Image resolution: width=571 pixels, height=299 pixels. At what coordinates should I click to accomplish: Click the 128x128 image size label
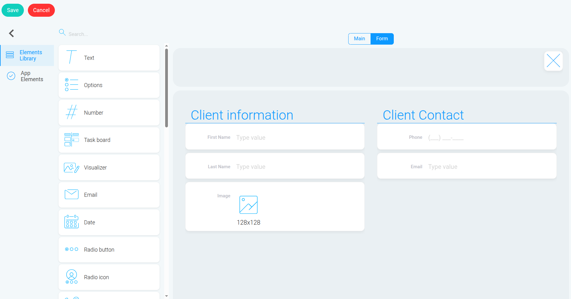pyautogui.click(x=248, y=222)
